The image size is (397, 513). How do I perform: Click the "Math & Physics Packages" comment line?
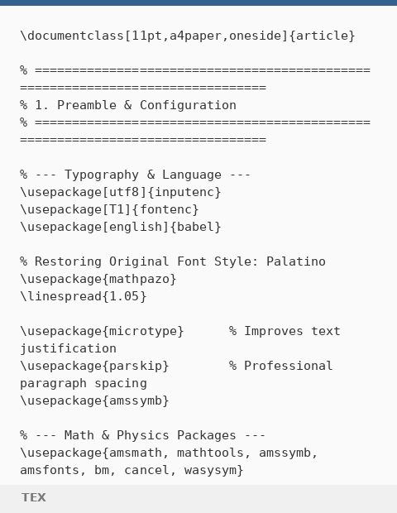click(142, 435)
